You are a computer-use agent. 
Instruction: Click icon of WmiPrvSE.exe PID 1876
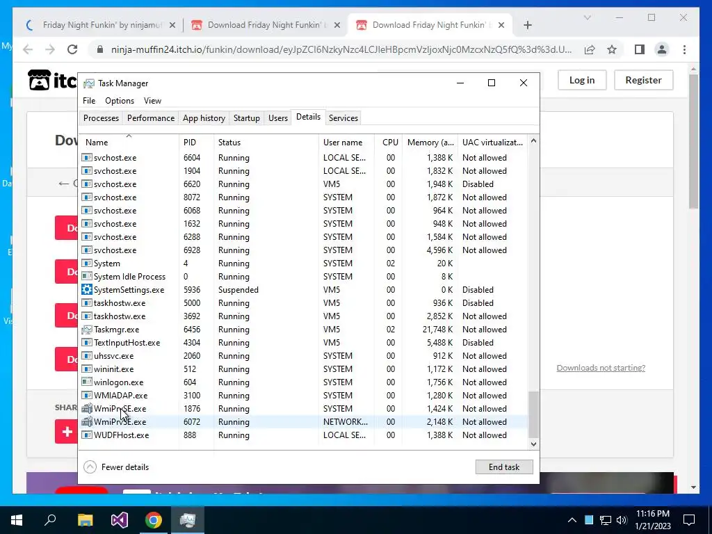coord(87,409)
